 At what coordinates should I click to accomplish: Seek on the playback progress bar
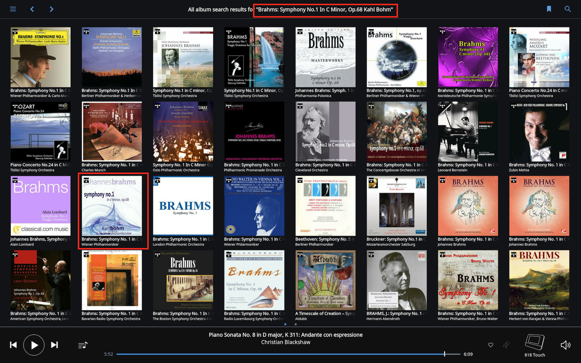pos(288,354)
